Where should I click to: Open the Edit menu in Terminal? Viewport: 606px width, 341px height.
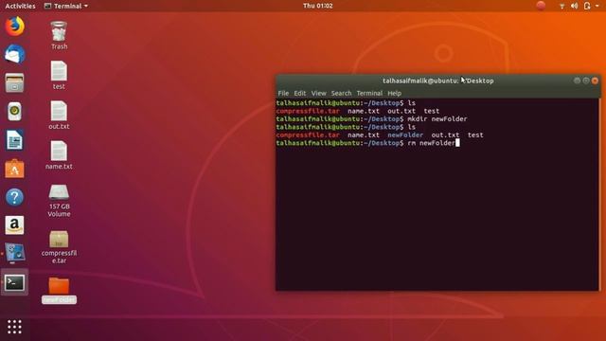pyautogui.click(x=299, y=93)
